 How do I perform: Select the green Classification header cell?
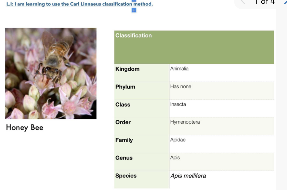coord(194,47)
